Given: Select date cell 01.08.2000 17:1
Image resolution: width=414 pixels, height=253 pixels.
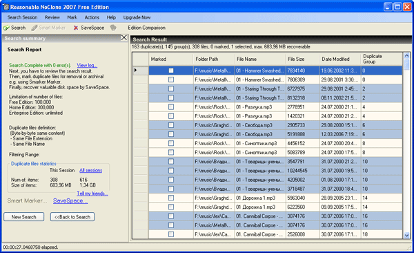Looking at the screenshot, I should (x=340, y=180).
